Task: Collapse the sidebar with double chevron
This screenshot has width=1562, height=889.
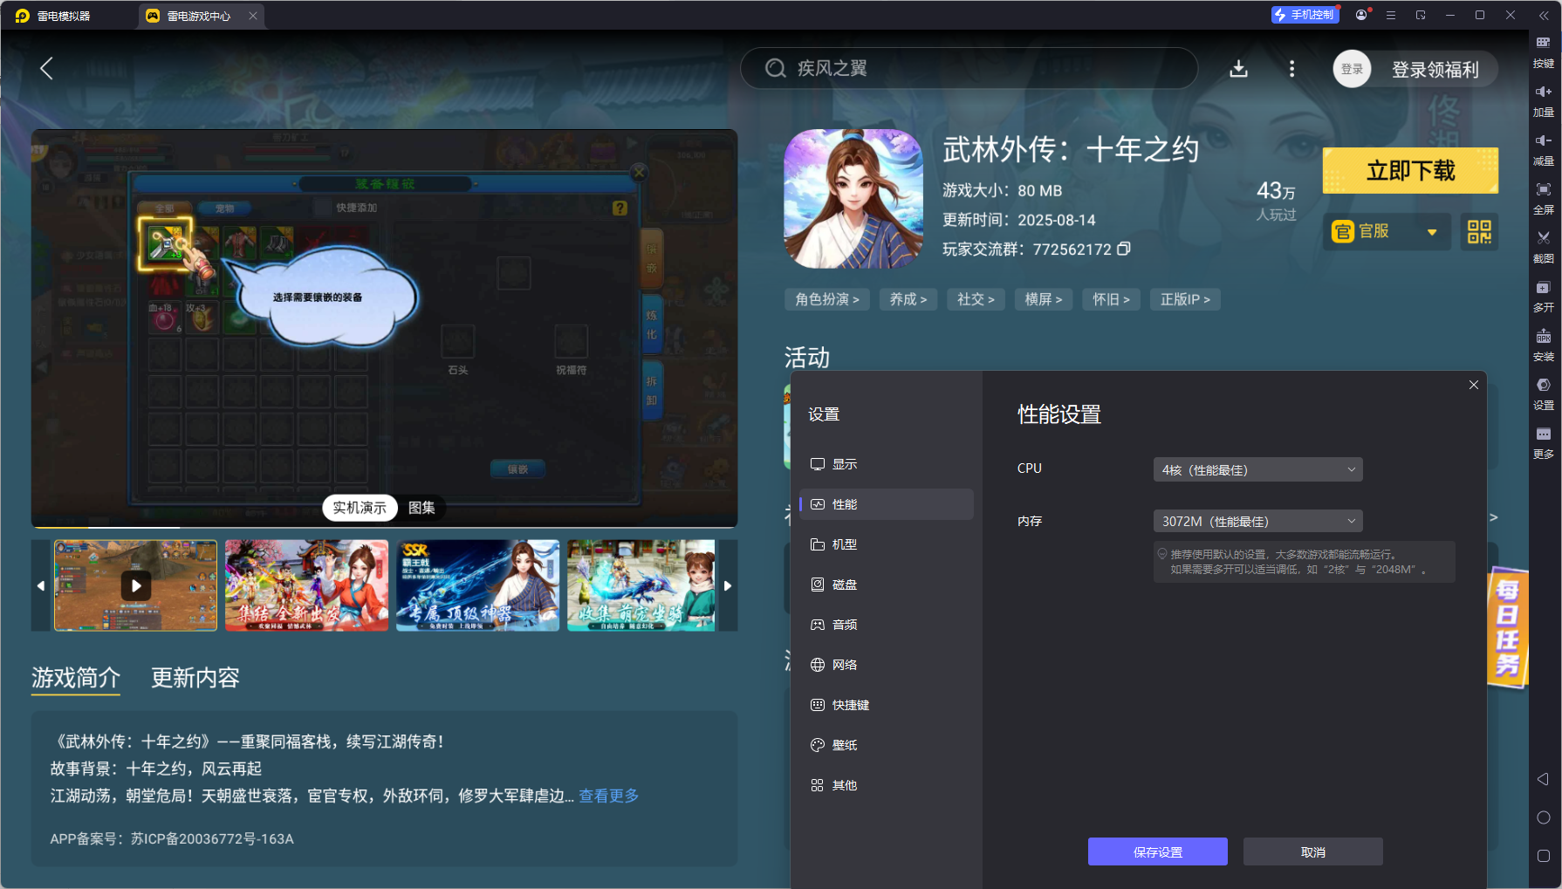Action: coord(1543,15)
